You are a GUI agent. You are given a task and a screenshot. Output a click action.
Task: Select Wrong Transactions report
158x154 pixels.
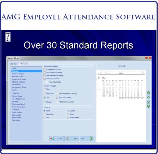click(19, 107)
